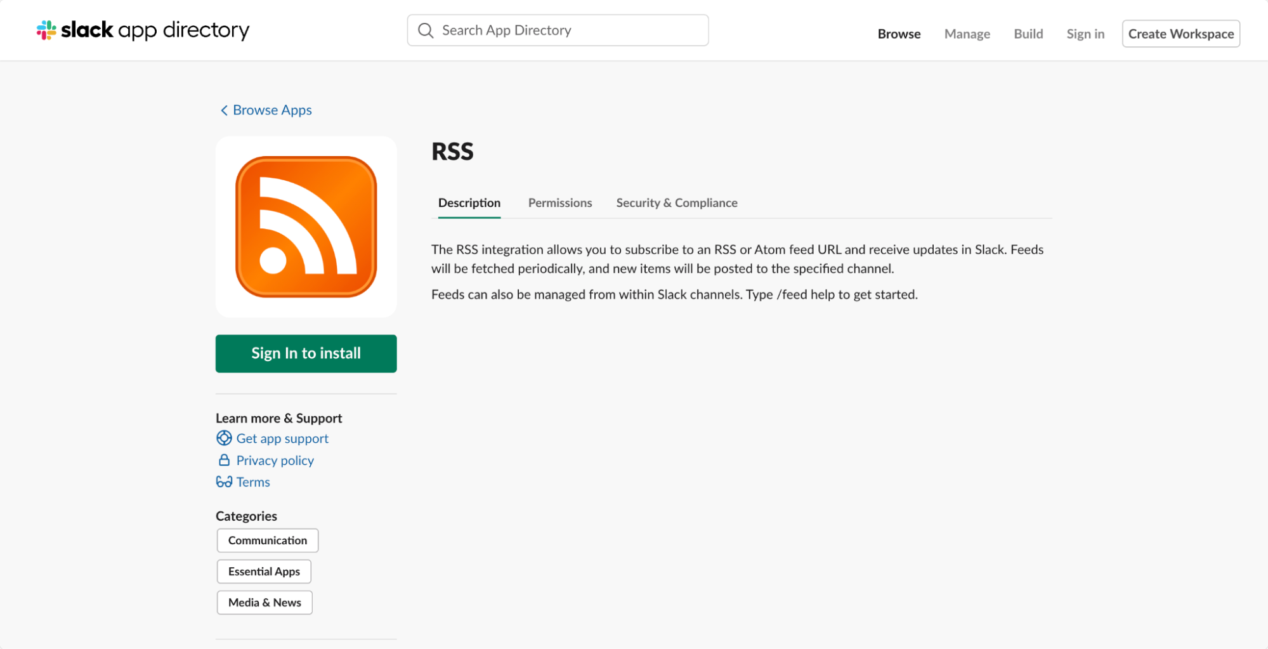This screenshot has height=649, width=1268.
Task: Select the Media & News category tag
Action: [x=265, y=603]
